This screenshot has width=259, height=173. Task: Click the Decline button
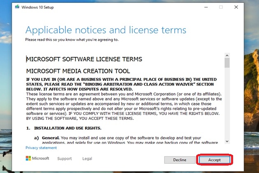(180, 160)
